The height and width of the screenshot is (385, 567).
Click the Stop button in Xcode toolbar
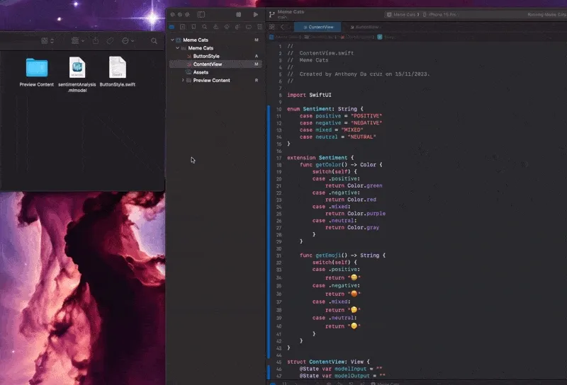pos(239,14)
